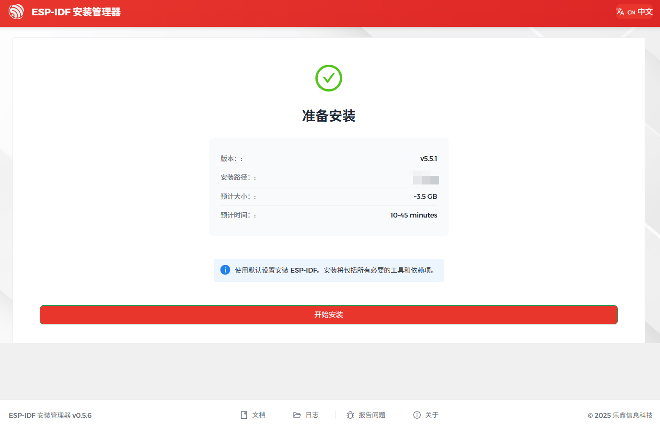Click the ESP-IDF 安装管理器 v0.5.6 footer label

51,415
